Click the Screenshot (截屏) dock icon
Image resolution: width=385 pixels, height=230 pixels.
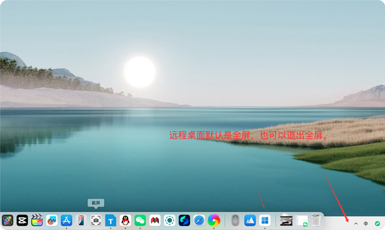(96, 220)
